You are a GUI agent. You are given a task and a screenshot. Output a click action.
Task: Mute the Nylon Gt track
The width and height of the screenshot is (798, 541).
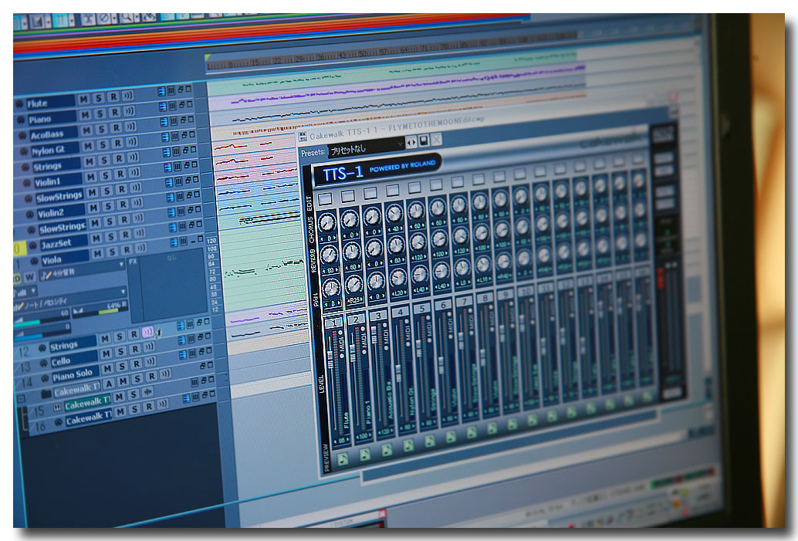(x=88, y=146)
